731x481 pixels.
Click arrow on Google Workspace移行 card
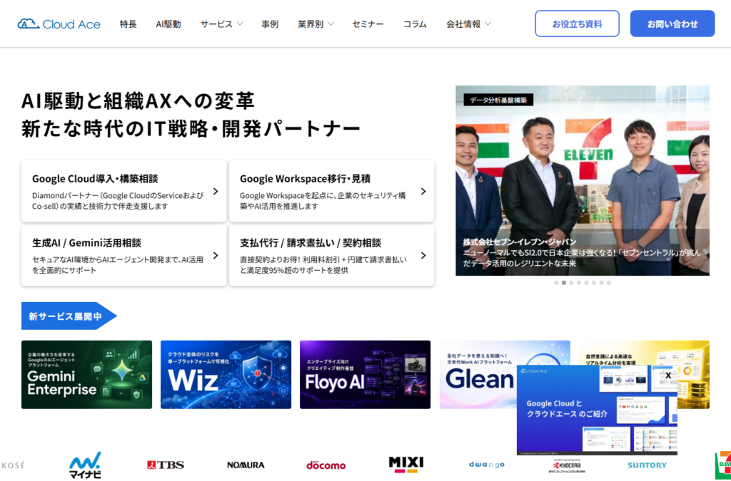(x=423, y=191)
